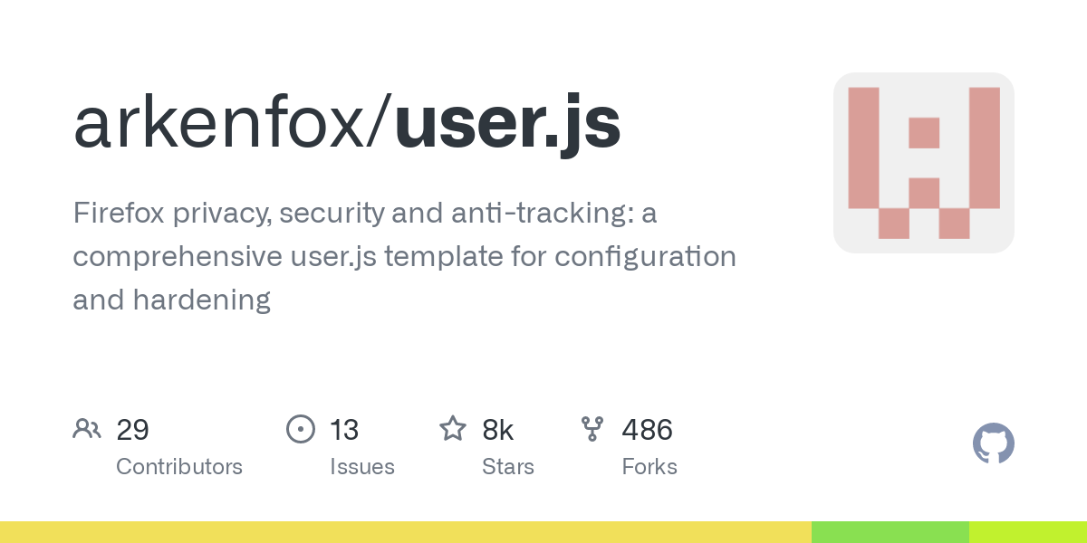The height and width of the screenshot is (543, 1087).
Task: Select the repository description text
Action: (404, 257)
